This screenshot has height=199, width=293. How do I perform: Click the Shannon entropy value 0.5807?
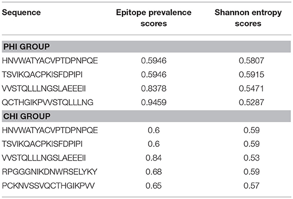point(252,61)
